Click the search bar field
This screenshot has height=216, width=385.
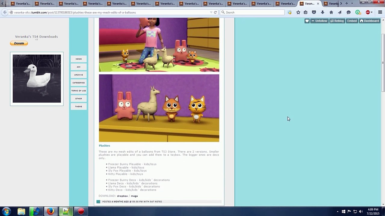[252, 12]
